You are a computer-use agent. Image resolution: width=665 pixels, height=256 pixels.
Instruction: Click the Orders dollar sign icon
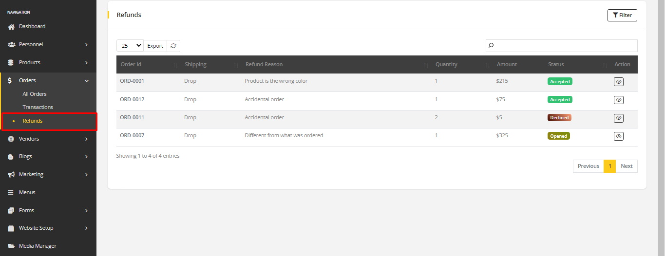[10, 80]
